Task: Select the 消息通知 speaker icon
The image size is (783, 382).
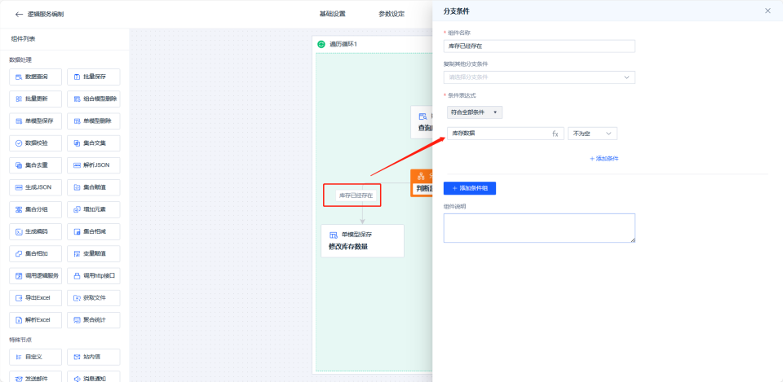Action: tap(77, 379)
